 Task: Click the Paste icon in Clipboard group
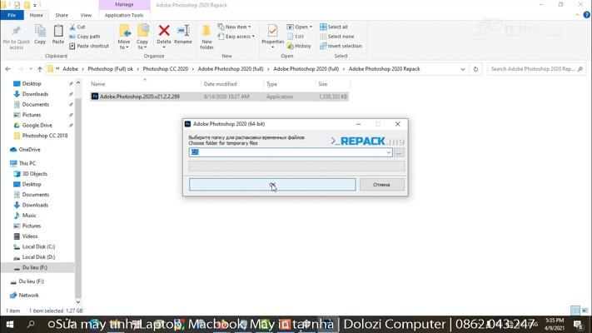coord(58,33)
